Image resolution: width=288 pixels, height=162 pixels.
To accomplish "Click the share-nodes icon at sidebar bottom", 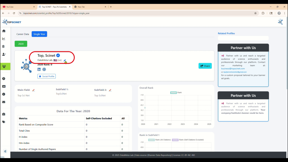I will (x=5, y=151).
